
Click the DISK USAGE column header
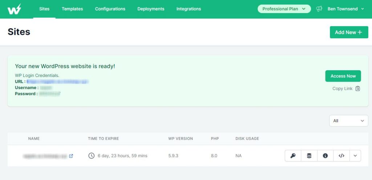[247, 139]
